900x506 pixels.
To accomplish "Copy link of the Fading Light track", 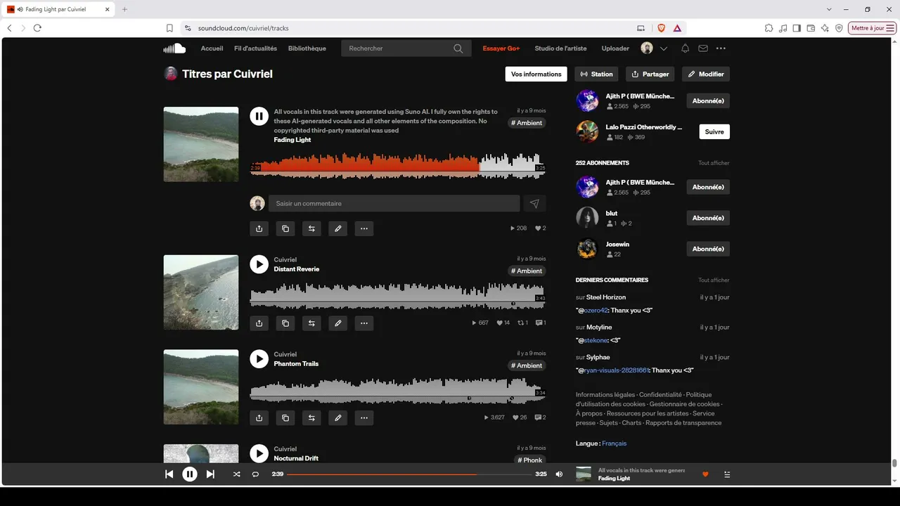I will click(x=285, y=228).
